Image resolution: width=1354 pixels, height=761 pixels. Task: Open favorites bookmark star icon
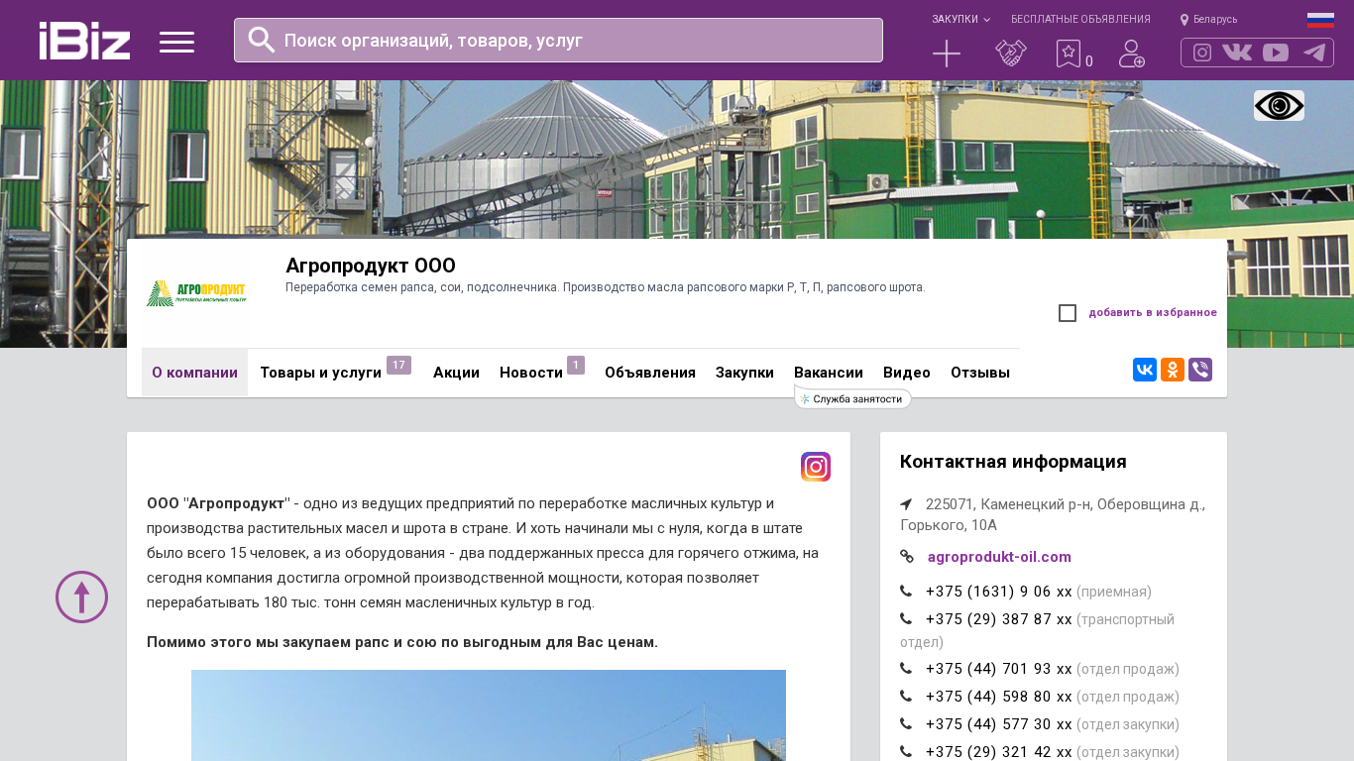(x=1068, y=54)
